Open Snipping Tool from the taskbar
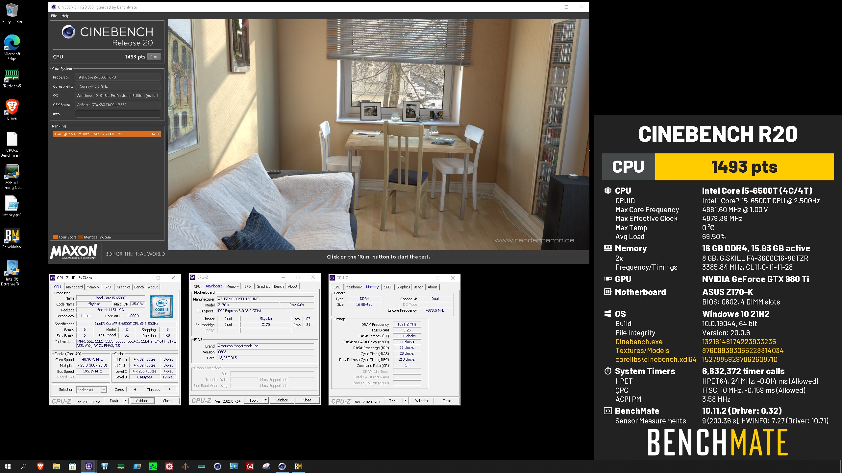The image size is (842, 473). [266, 466]
